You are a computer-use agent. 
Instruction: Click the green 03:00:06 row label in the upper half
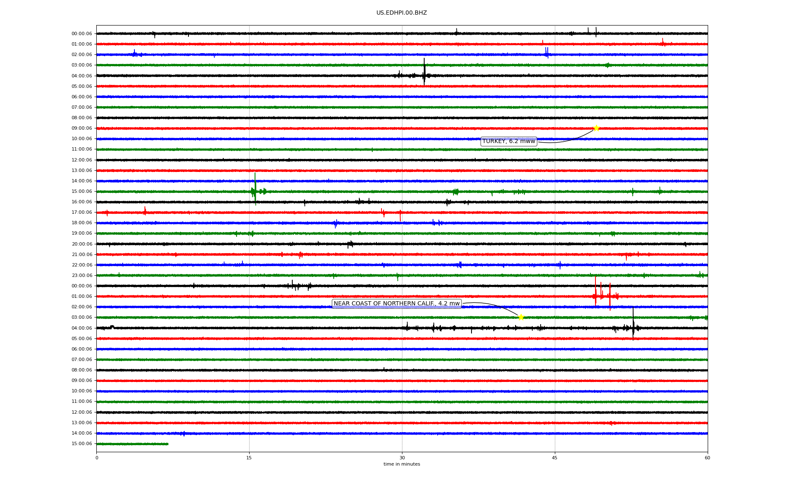click(82, 65)
